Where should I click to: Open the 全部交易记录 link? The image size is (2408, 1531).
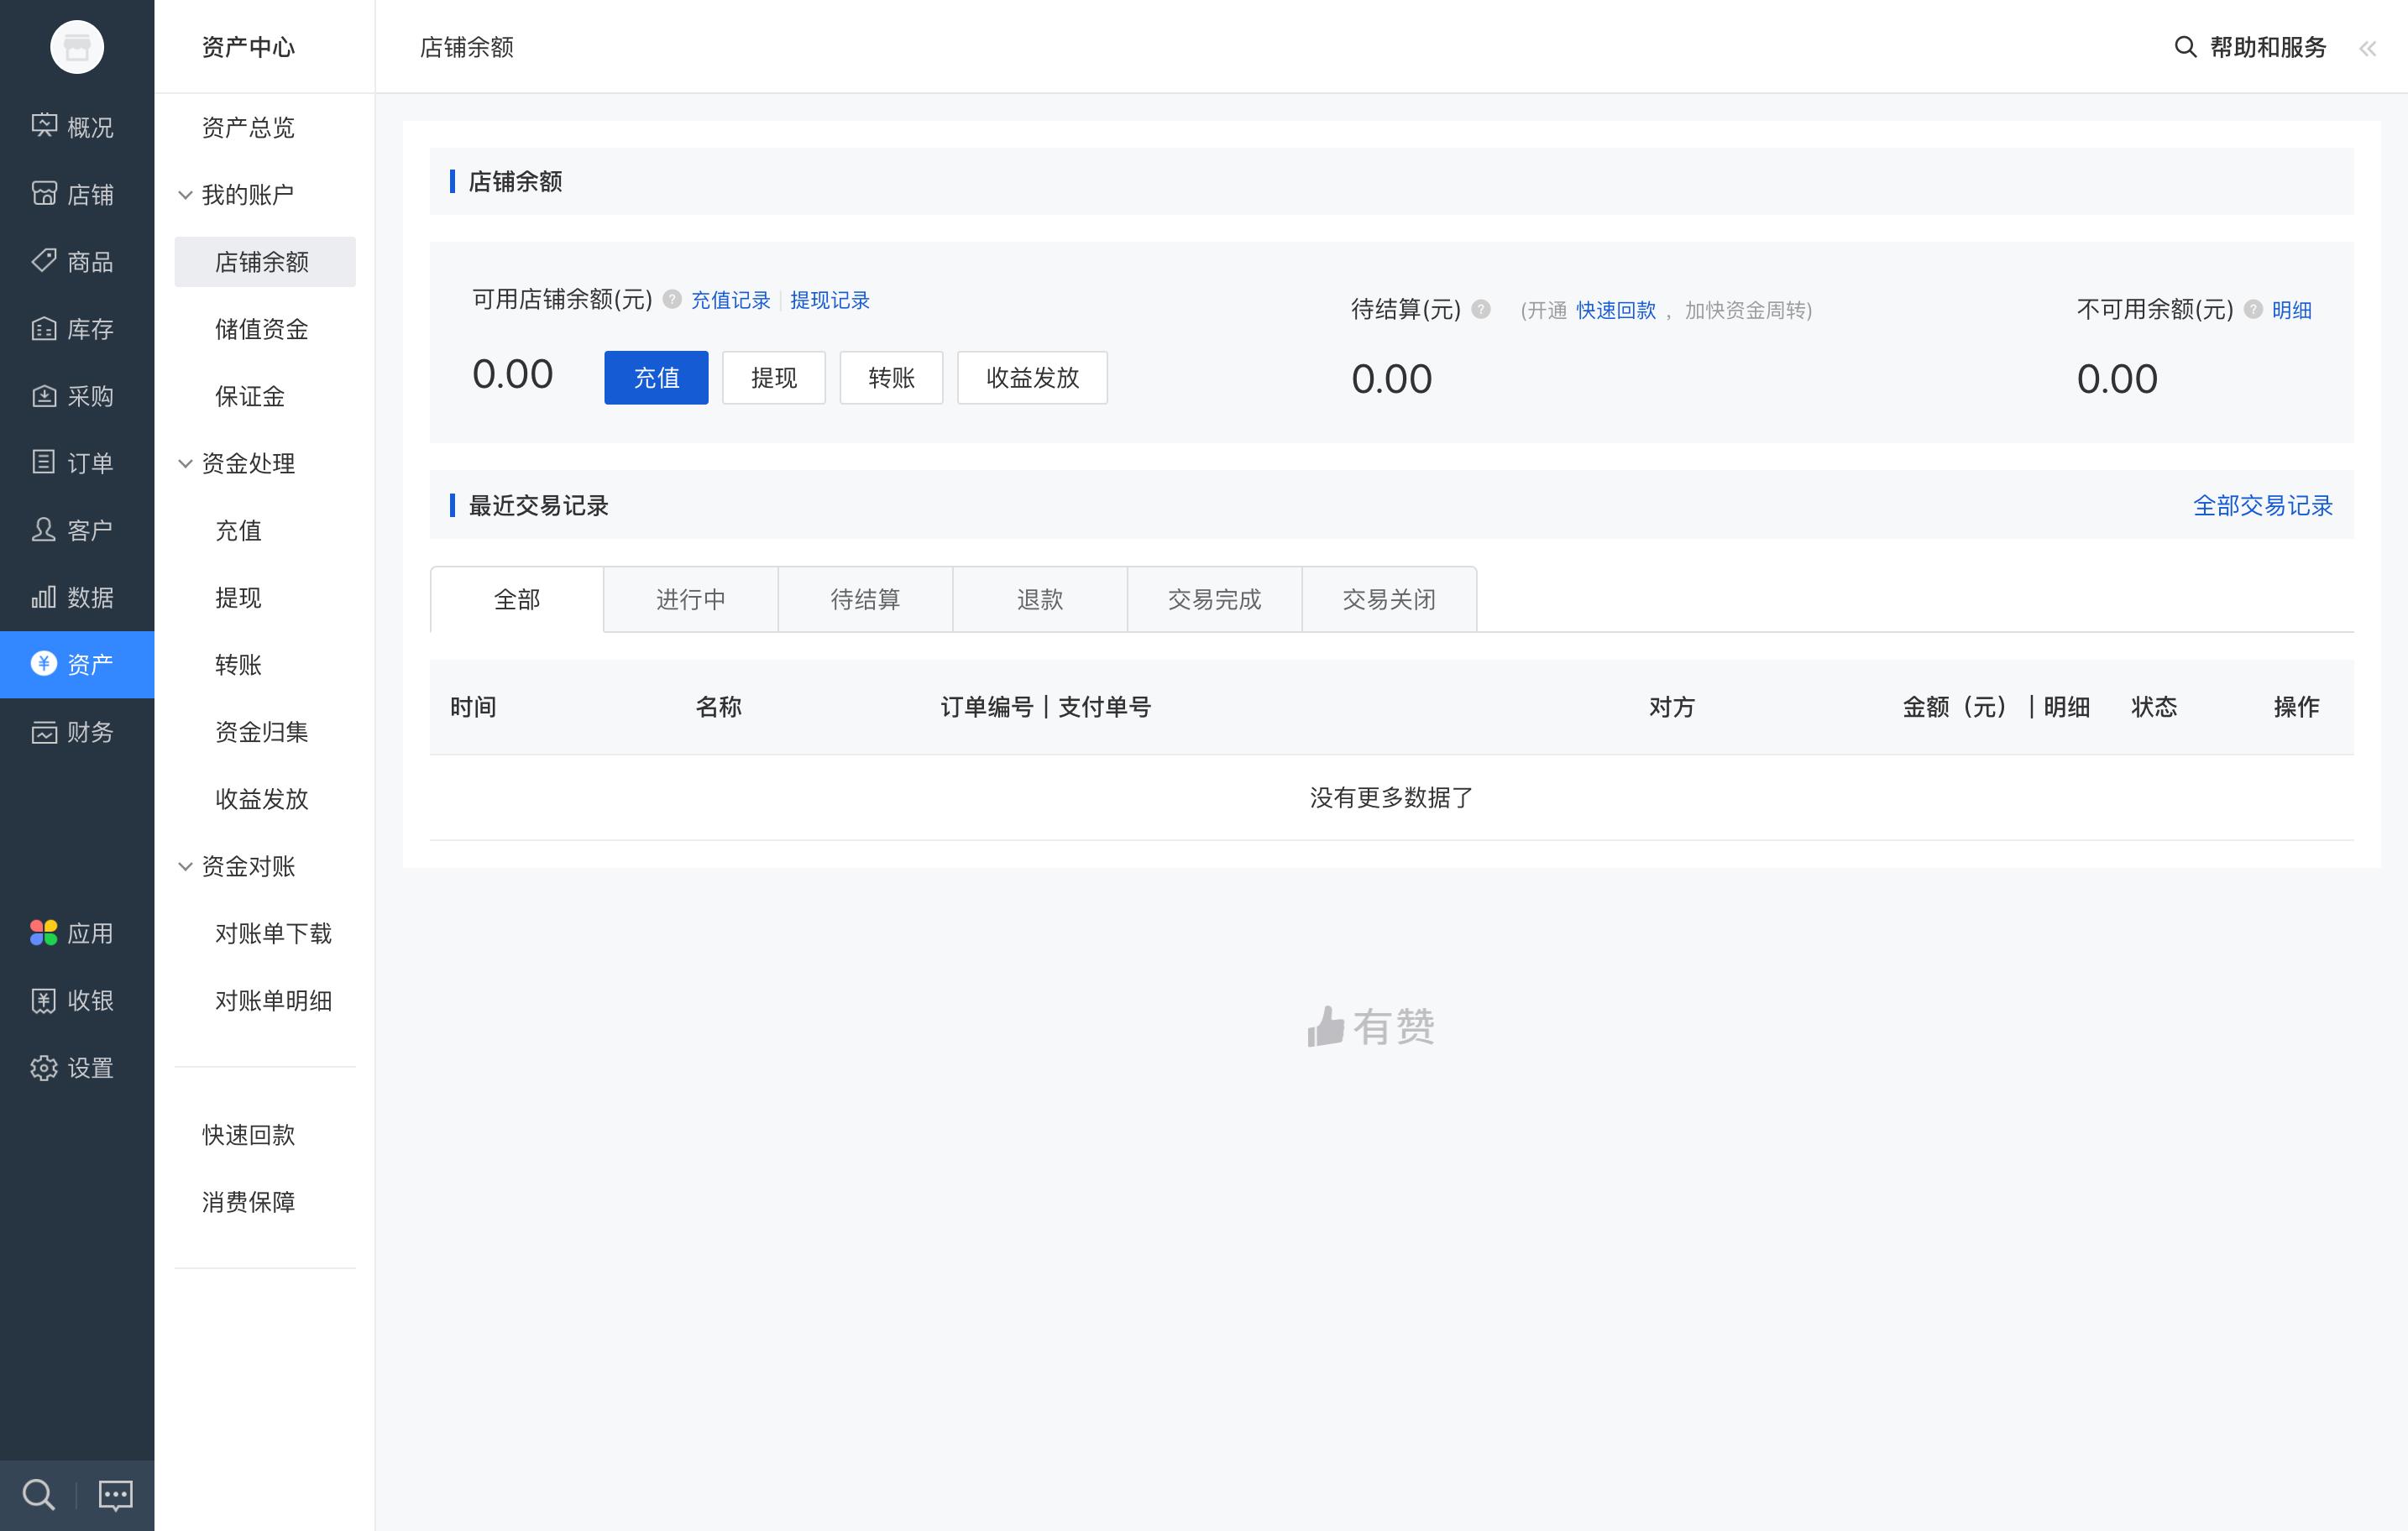tap(2263, 505)
